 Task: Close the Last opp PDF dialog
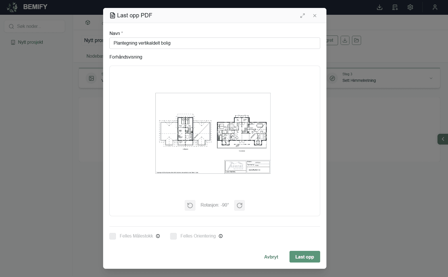315,16
